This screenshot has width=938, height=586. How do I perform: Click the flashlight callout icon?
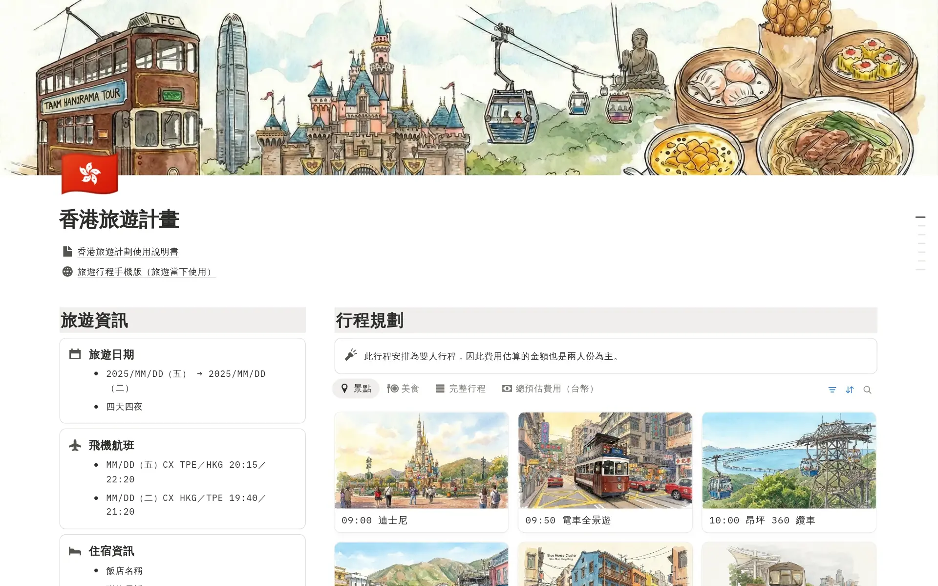click(x=351, y=355)
